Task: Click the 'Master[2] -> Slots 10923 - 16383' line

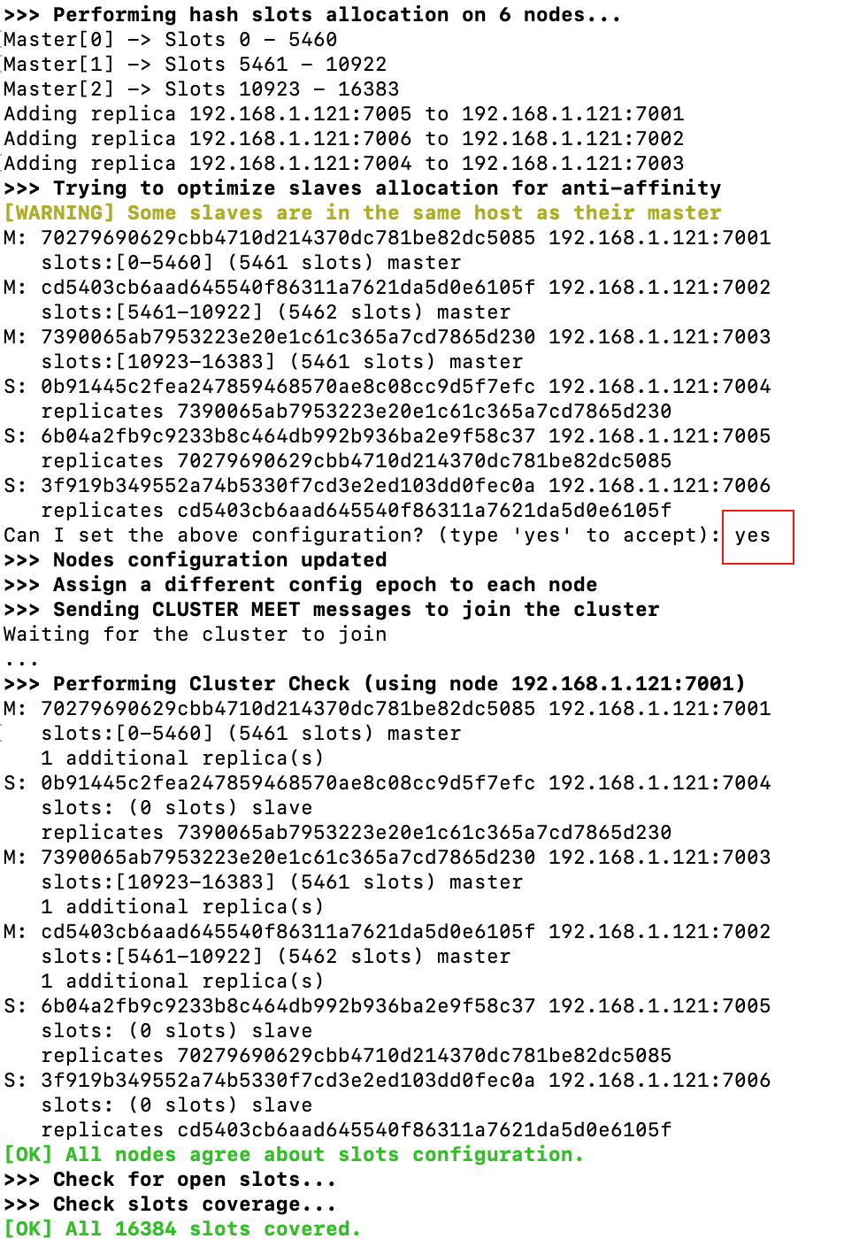Action: (202, 89)
